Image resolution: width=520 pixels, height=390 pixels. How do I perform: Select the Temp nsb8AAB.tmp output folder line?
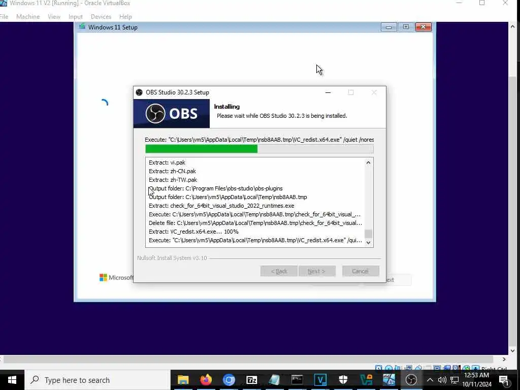228,197
